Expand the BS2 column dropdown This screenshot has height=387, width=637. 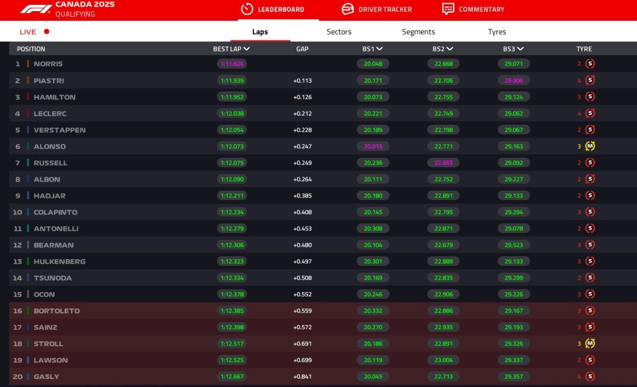coord(450,49)
